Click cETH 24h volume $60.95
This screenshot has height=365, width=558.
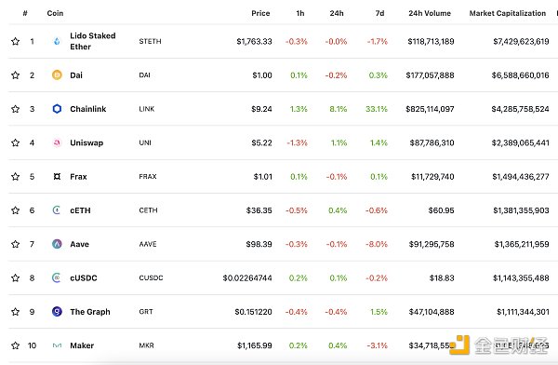[441, 210]
